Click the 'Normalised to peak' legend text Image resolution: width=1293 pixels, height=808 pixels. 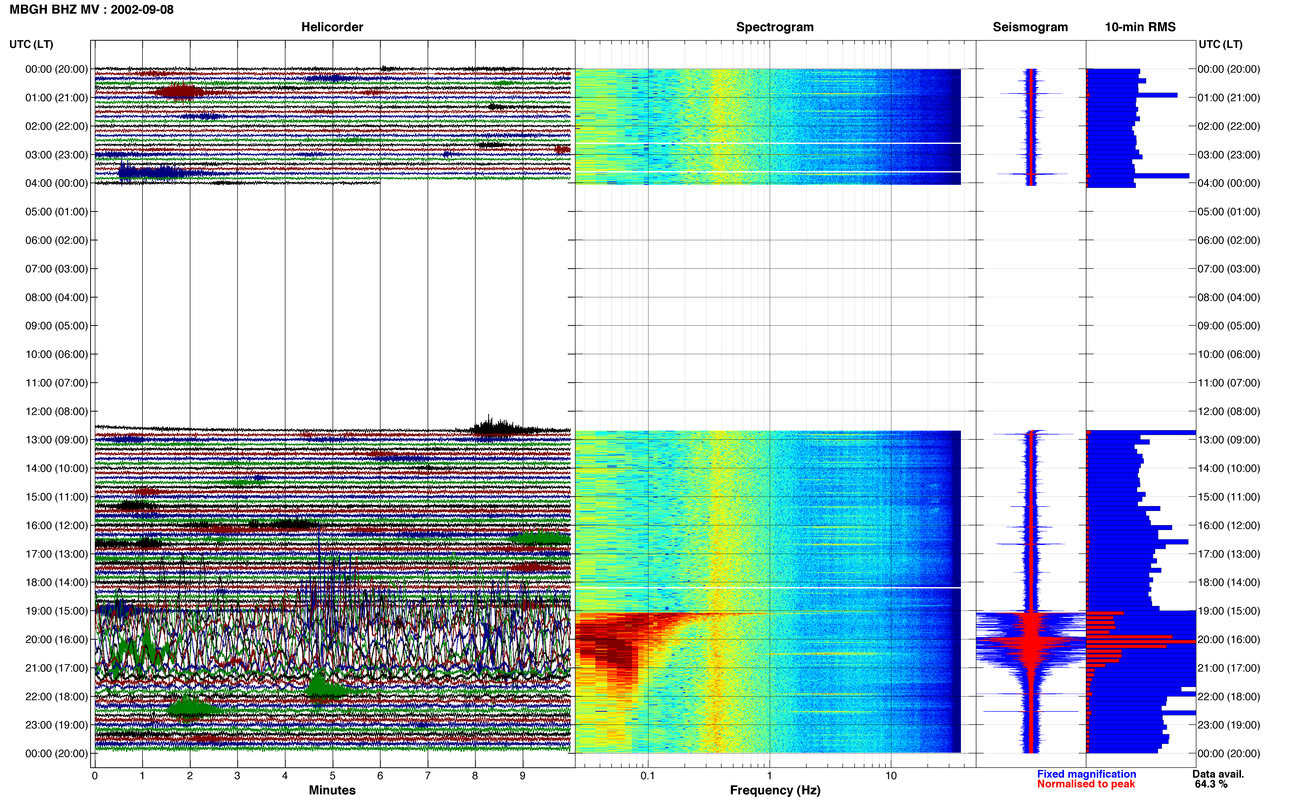(1086, 784)
